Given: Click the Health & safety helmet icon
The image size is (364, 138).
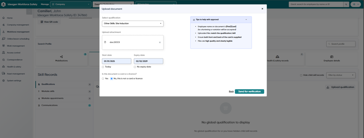Looking at the screenshot, I should coord(3,66).
